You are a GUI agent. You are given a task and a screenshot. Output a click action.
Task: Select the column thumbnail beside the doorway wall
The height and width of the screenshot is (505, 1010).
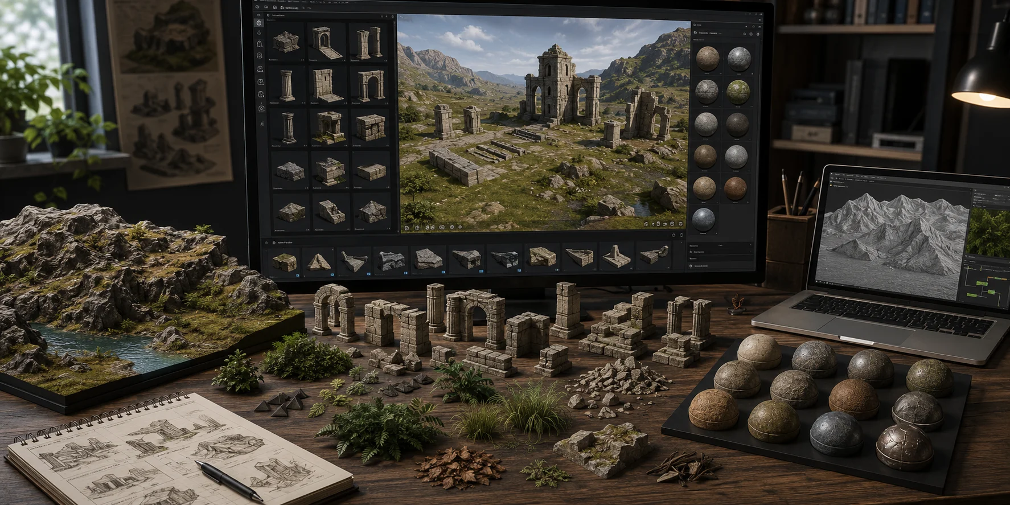click(x=287, y=85)
